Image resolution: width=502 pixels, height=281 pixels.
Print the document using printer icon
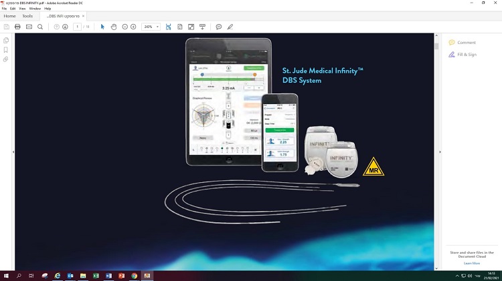coord(17,27)
